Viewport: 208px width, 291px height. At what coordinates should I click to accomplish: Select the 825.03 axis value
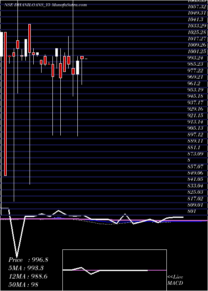[196, 192]
